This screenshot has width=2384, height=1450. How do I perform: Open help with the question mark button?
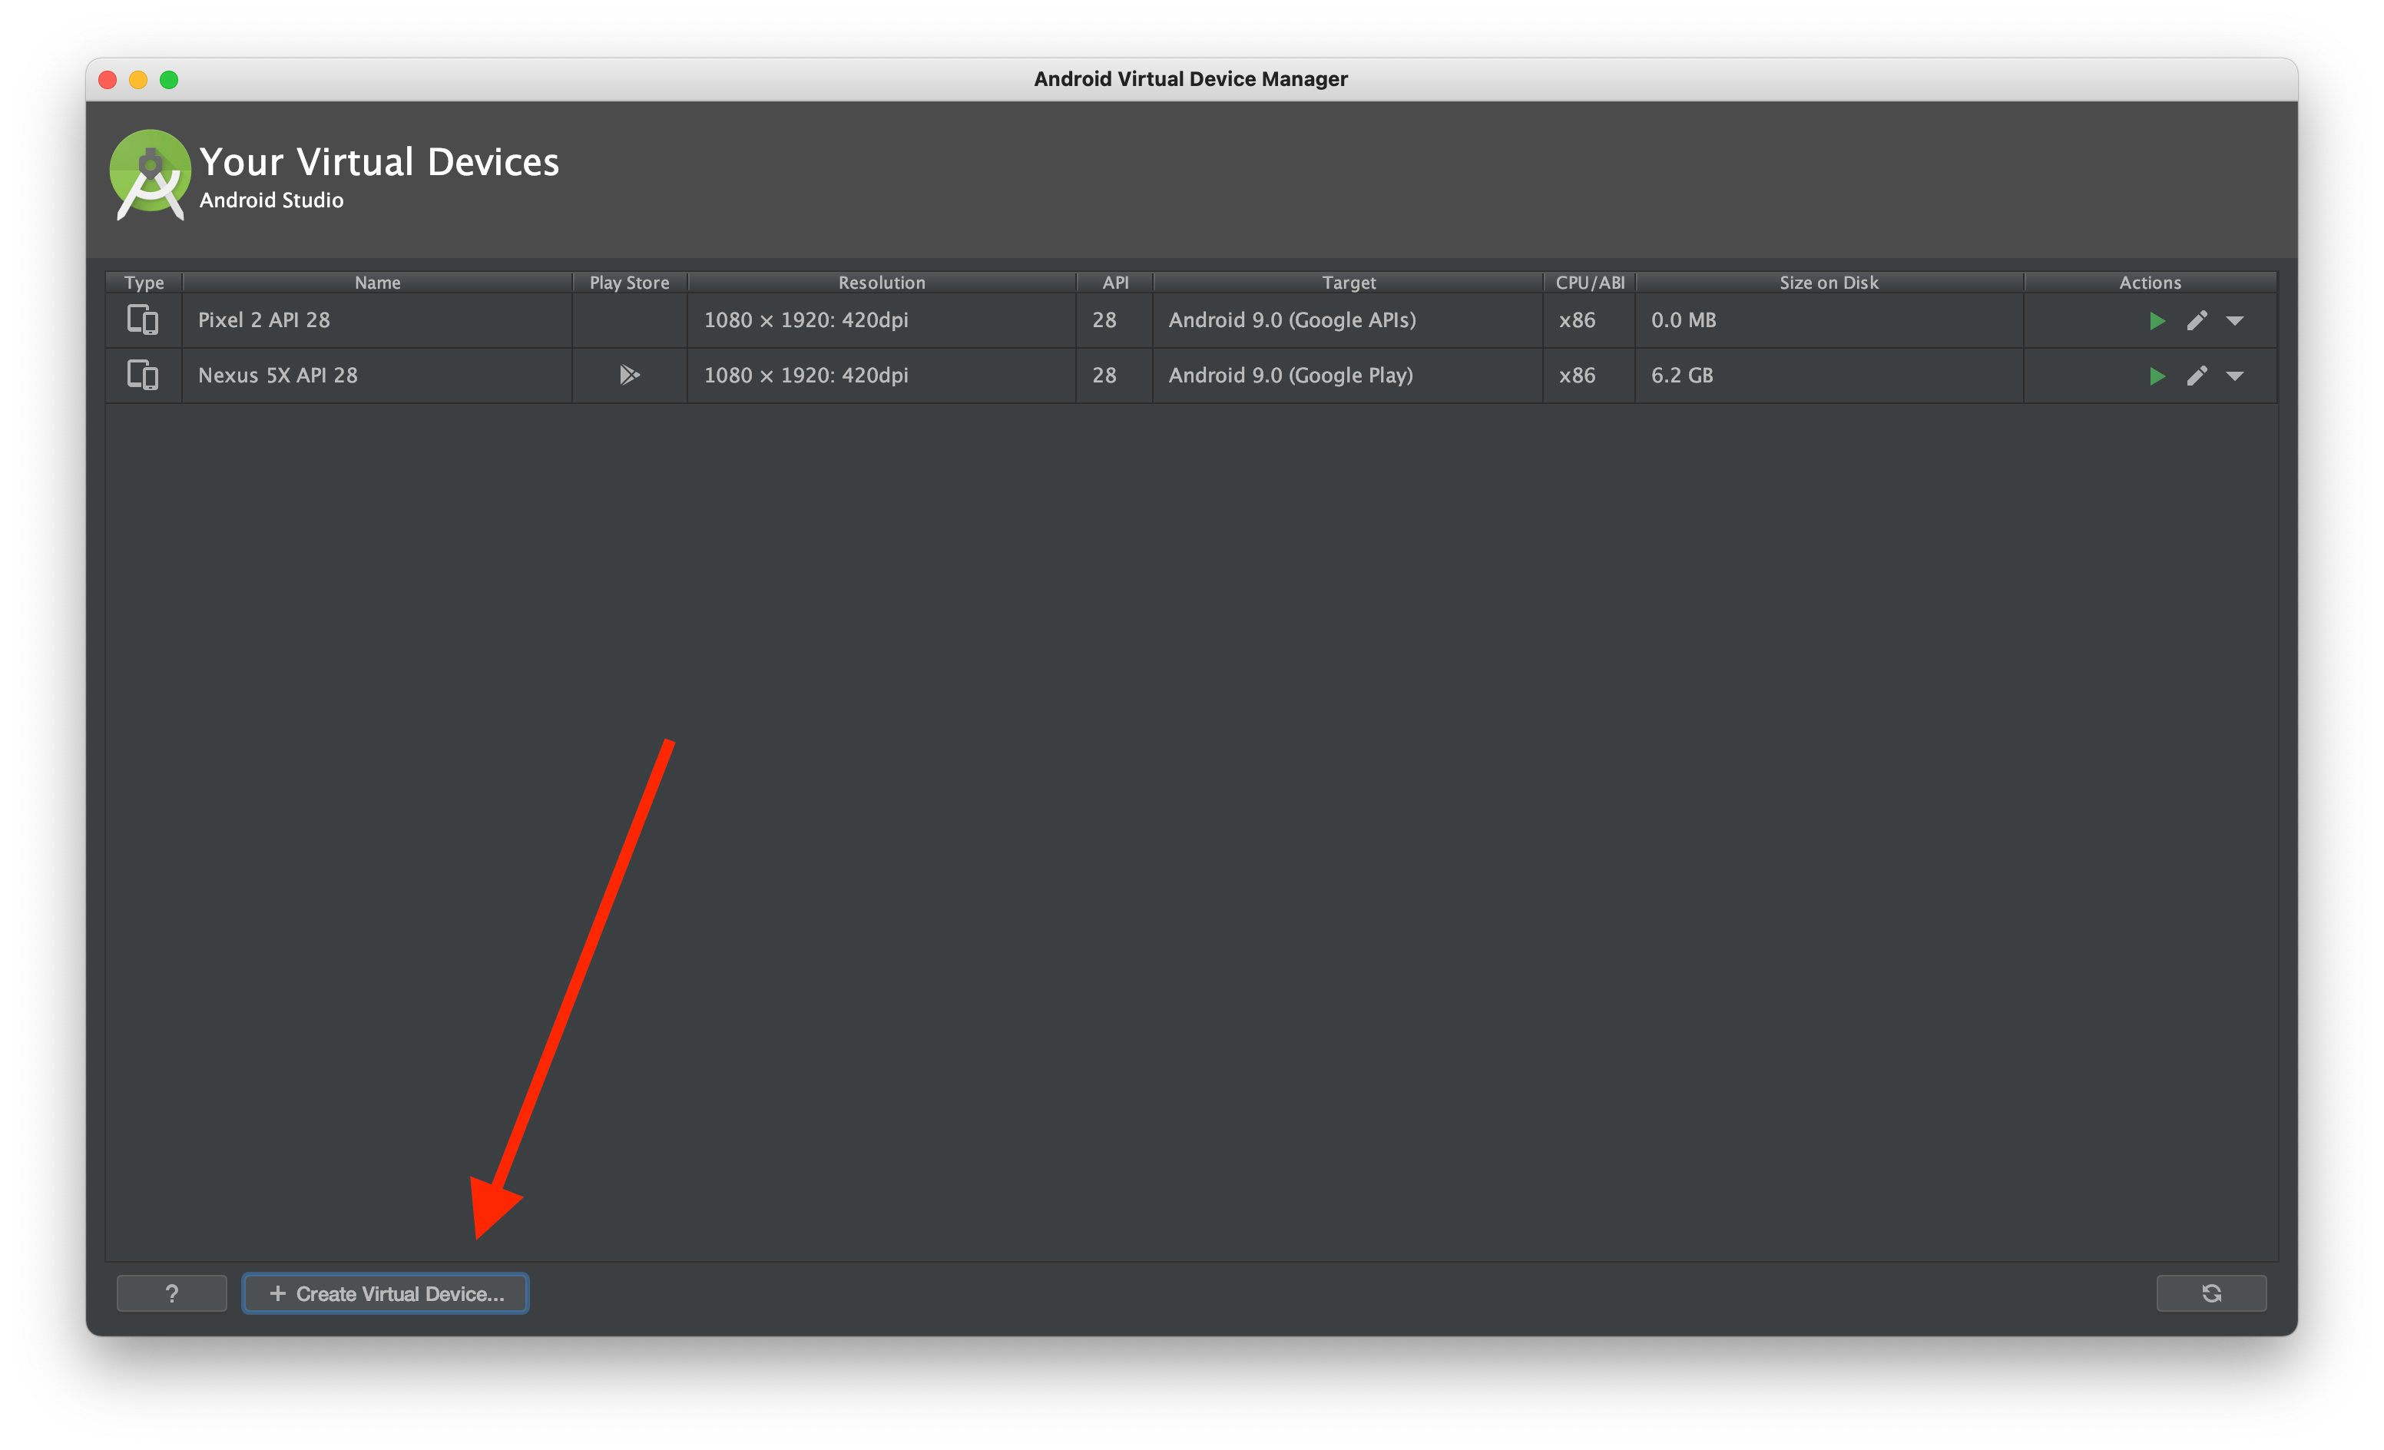click(171, 1293)
